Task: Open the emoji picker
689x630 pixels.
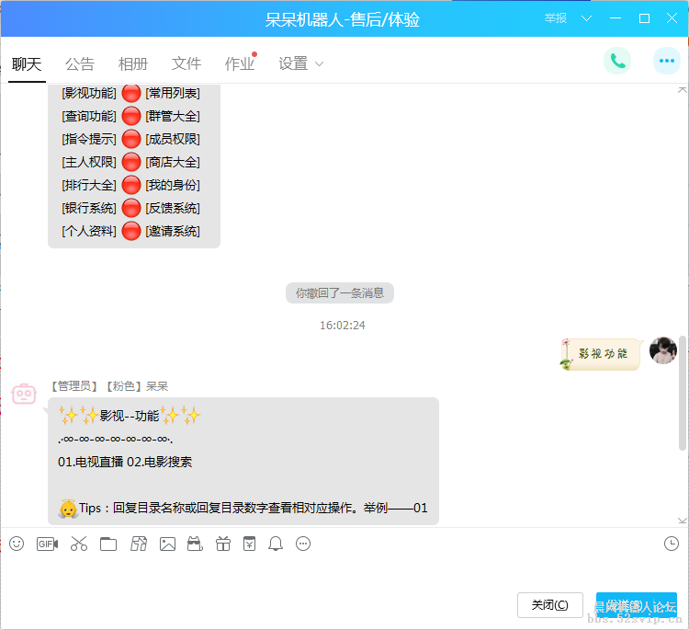Action: tap(17, 544)
